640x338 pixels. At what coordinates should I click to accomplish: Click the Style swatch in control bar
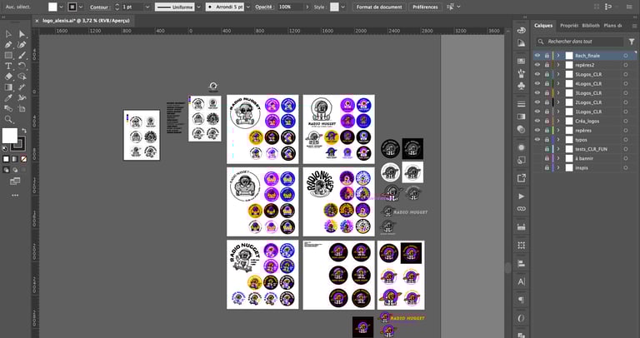pos(334,7)
